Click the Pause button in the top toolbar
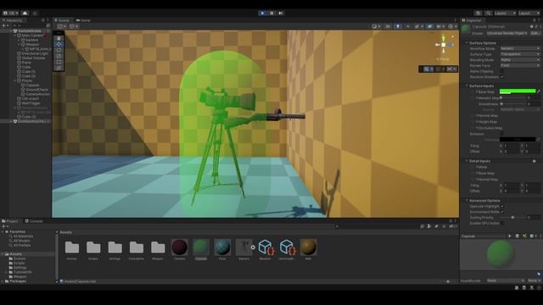The image size is (543, 305). click(271, 14)
